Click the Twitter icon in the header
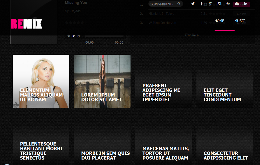This screenshot has height=165, width=260. point(193,4)
